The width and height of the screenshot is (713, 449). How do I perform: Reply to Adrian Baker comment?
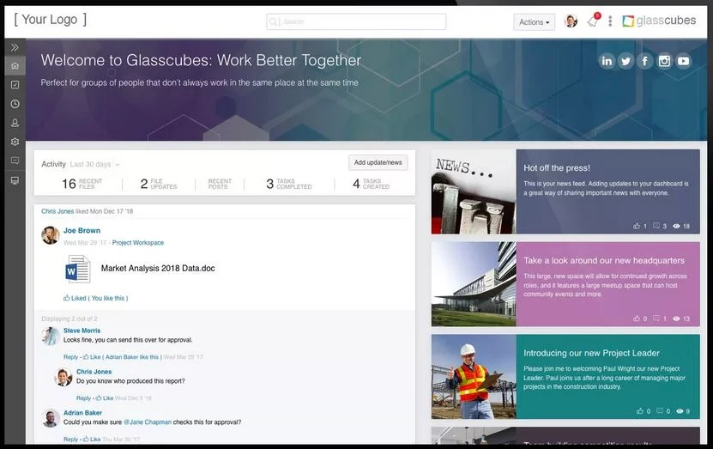pyautogui.click(x=70, y=439)
